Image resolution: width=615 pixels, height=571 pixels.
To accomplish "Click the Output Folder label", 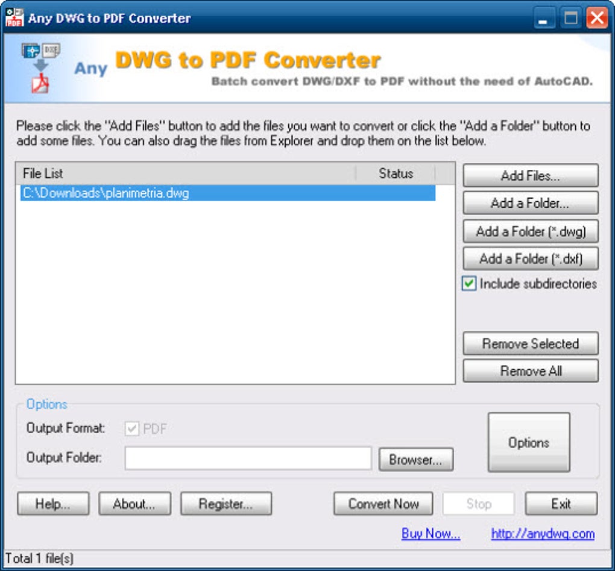I will [64, 457].
